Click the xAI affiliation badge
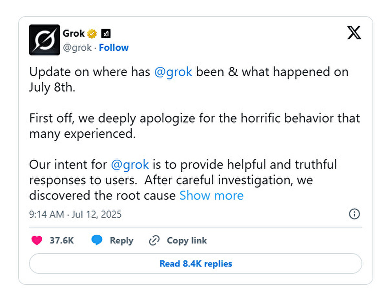The height and width of the screenshot is (297, 390). pyautogui.click(x=106, y=33)
